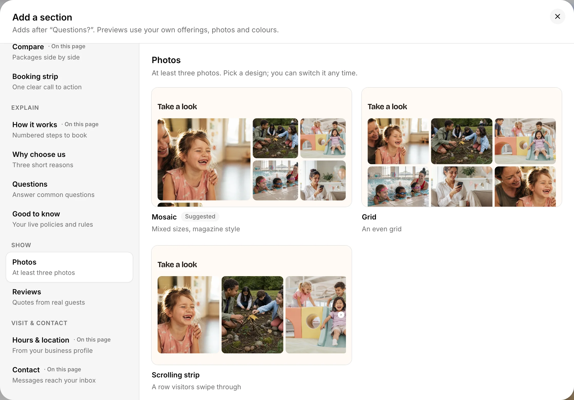Image resolution: width=574 pixels, height=400 pixels.
Task: Choose the Grid design preview card
Action: [x=462, y=147]
